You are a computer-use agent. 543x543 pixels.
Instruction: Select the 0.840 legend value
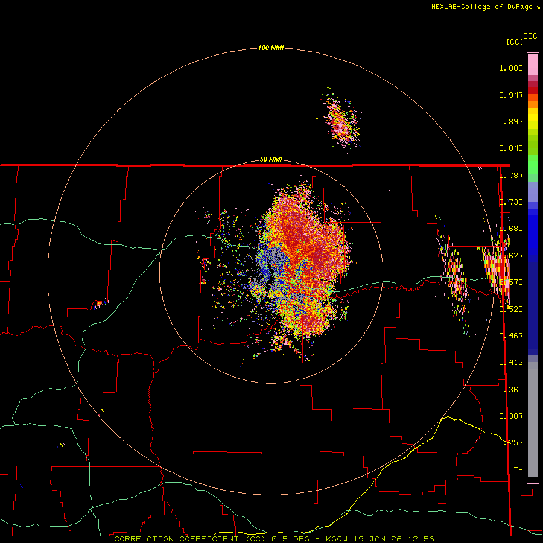click(x=511, y=148)
